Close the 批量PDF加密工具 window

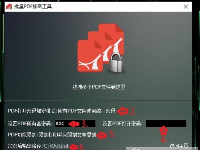186,6
